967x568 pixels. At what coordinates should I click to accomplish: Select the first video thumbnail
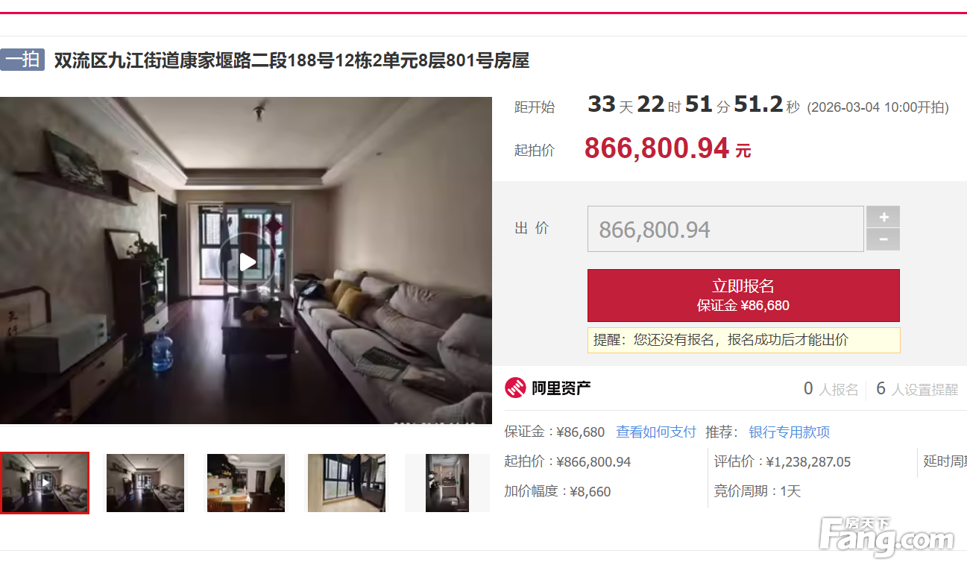pos(45,483)
